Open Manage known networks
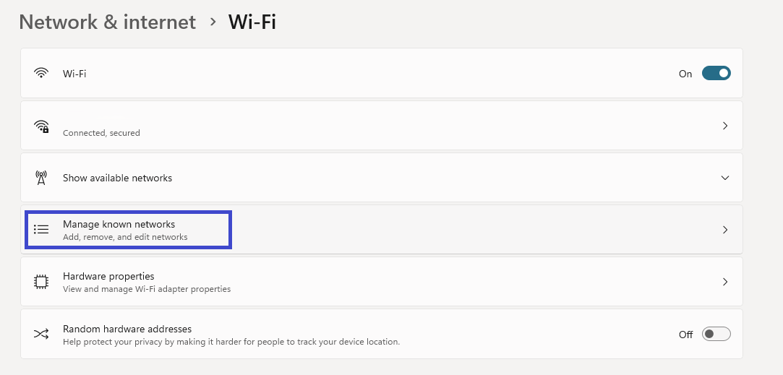Viewport: 783px width, 375px height. [382, 230]
